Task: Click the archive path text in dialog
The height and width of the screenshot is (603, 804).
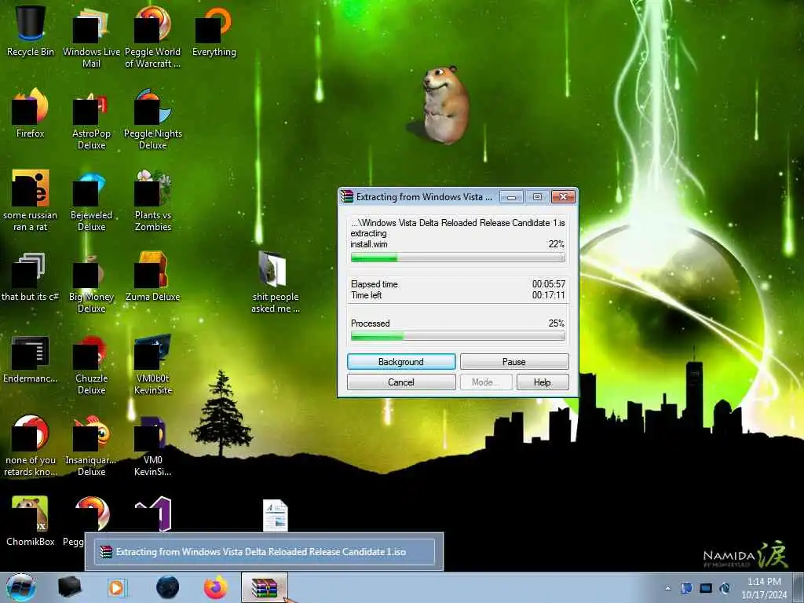Action: pyautogui.click(x=458, y=223)
